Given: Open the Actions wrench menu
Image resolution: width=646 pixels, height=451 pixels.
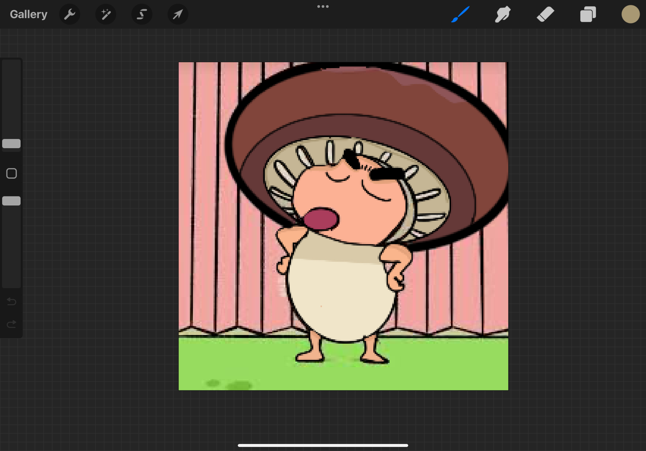Looking at the screenshot, I should (x=70, y=14).
